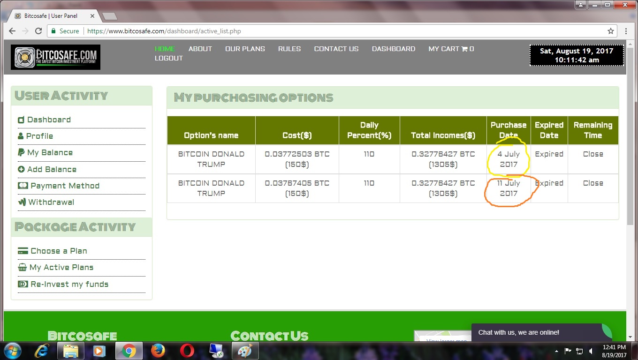Open MY CART in navigation

pos(451,49)
